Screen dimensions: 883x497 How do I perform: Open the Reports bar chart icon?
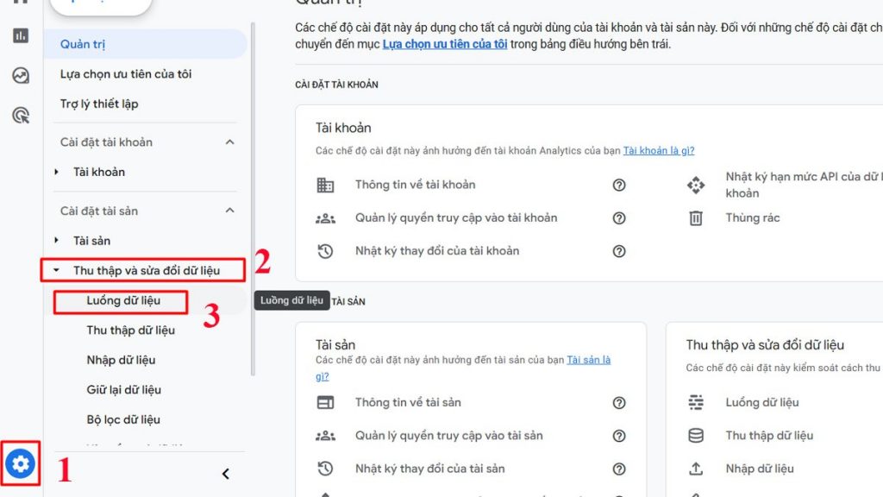(x=21, y=36)
